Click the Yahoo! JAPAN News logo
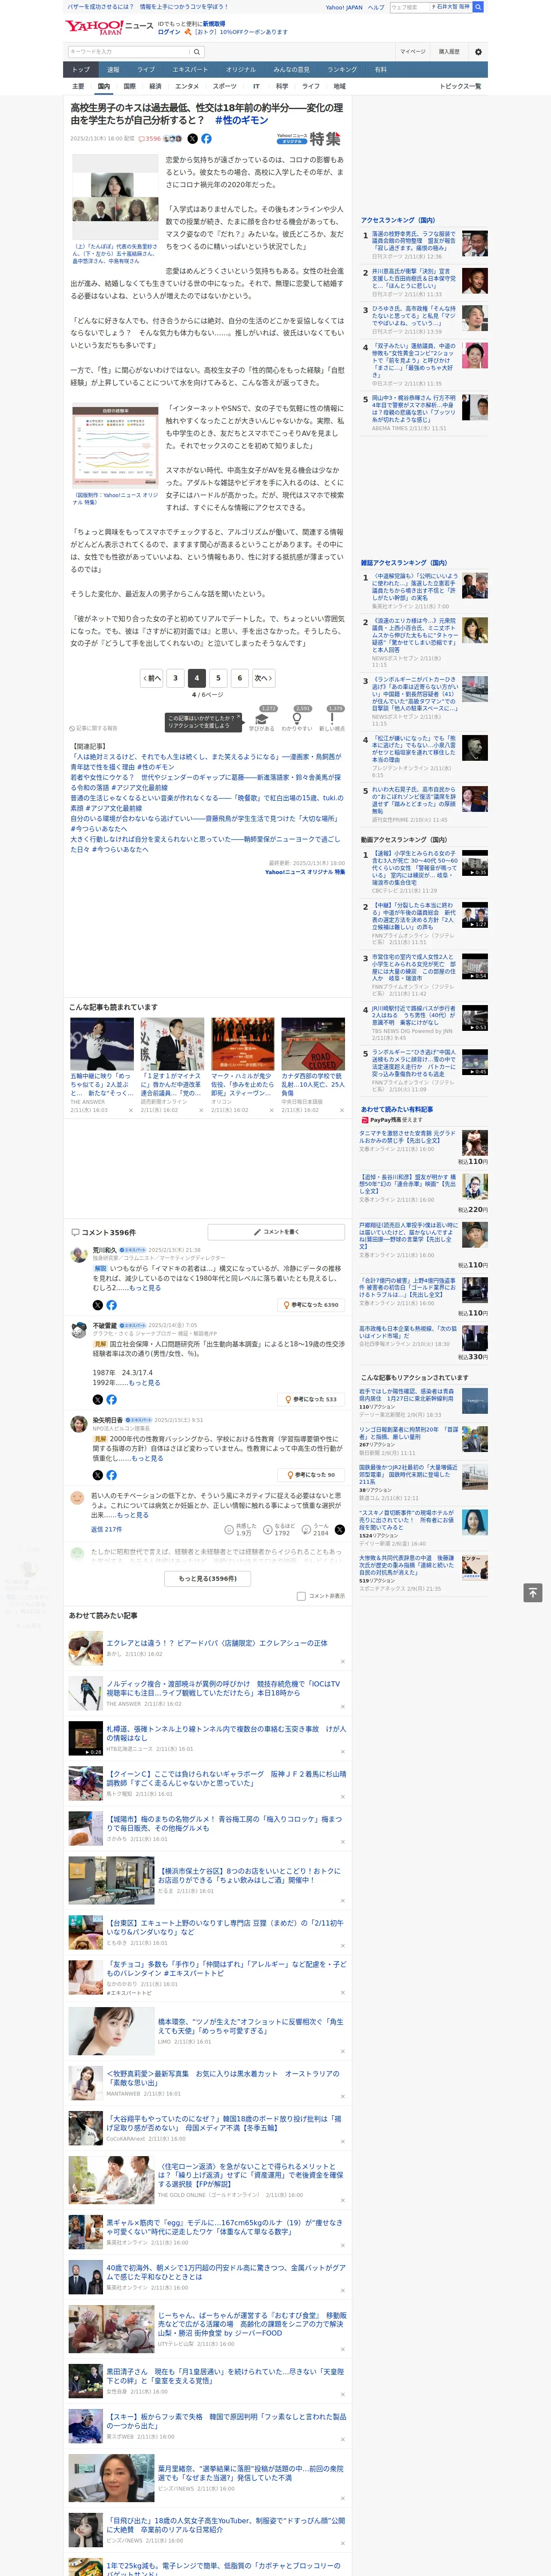 click(x=110, y=27)
